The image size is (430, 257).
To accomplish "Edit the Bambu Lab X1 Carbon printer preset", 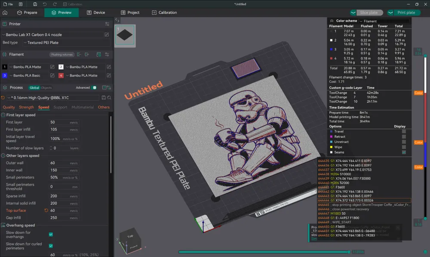I will (107, 34).
